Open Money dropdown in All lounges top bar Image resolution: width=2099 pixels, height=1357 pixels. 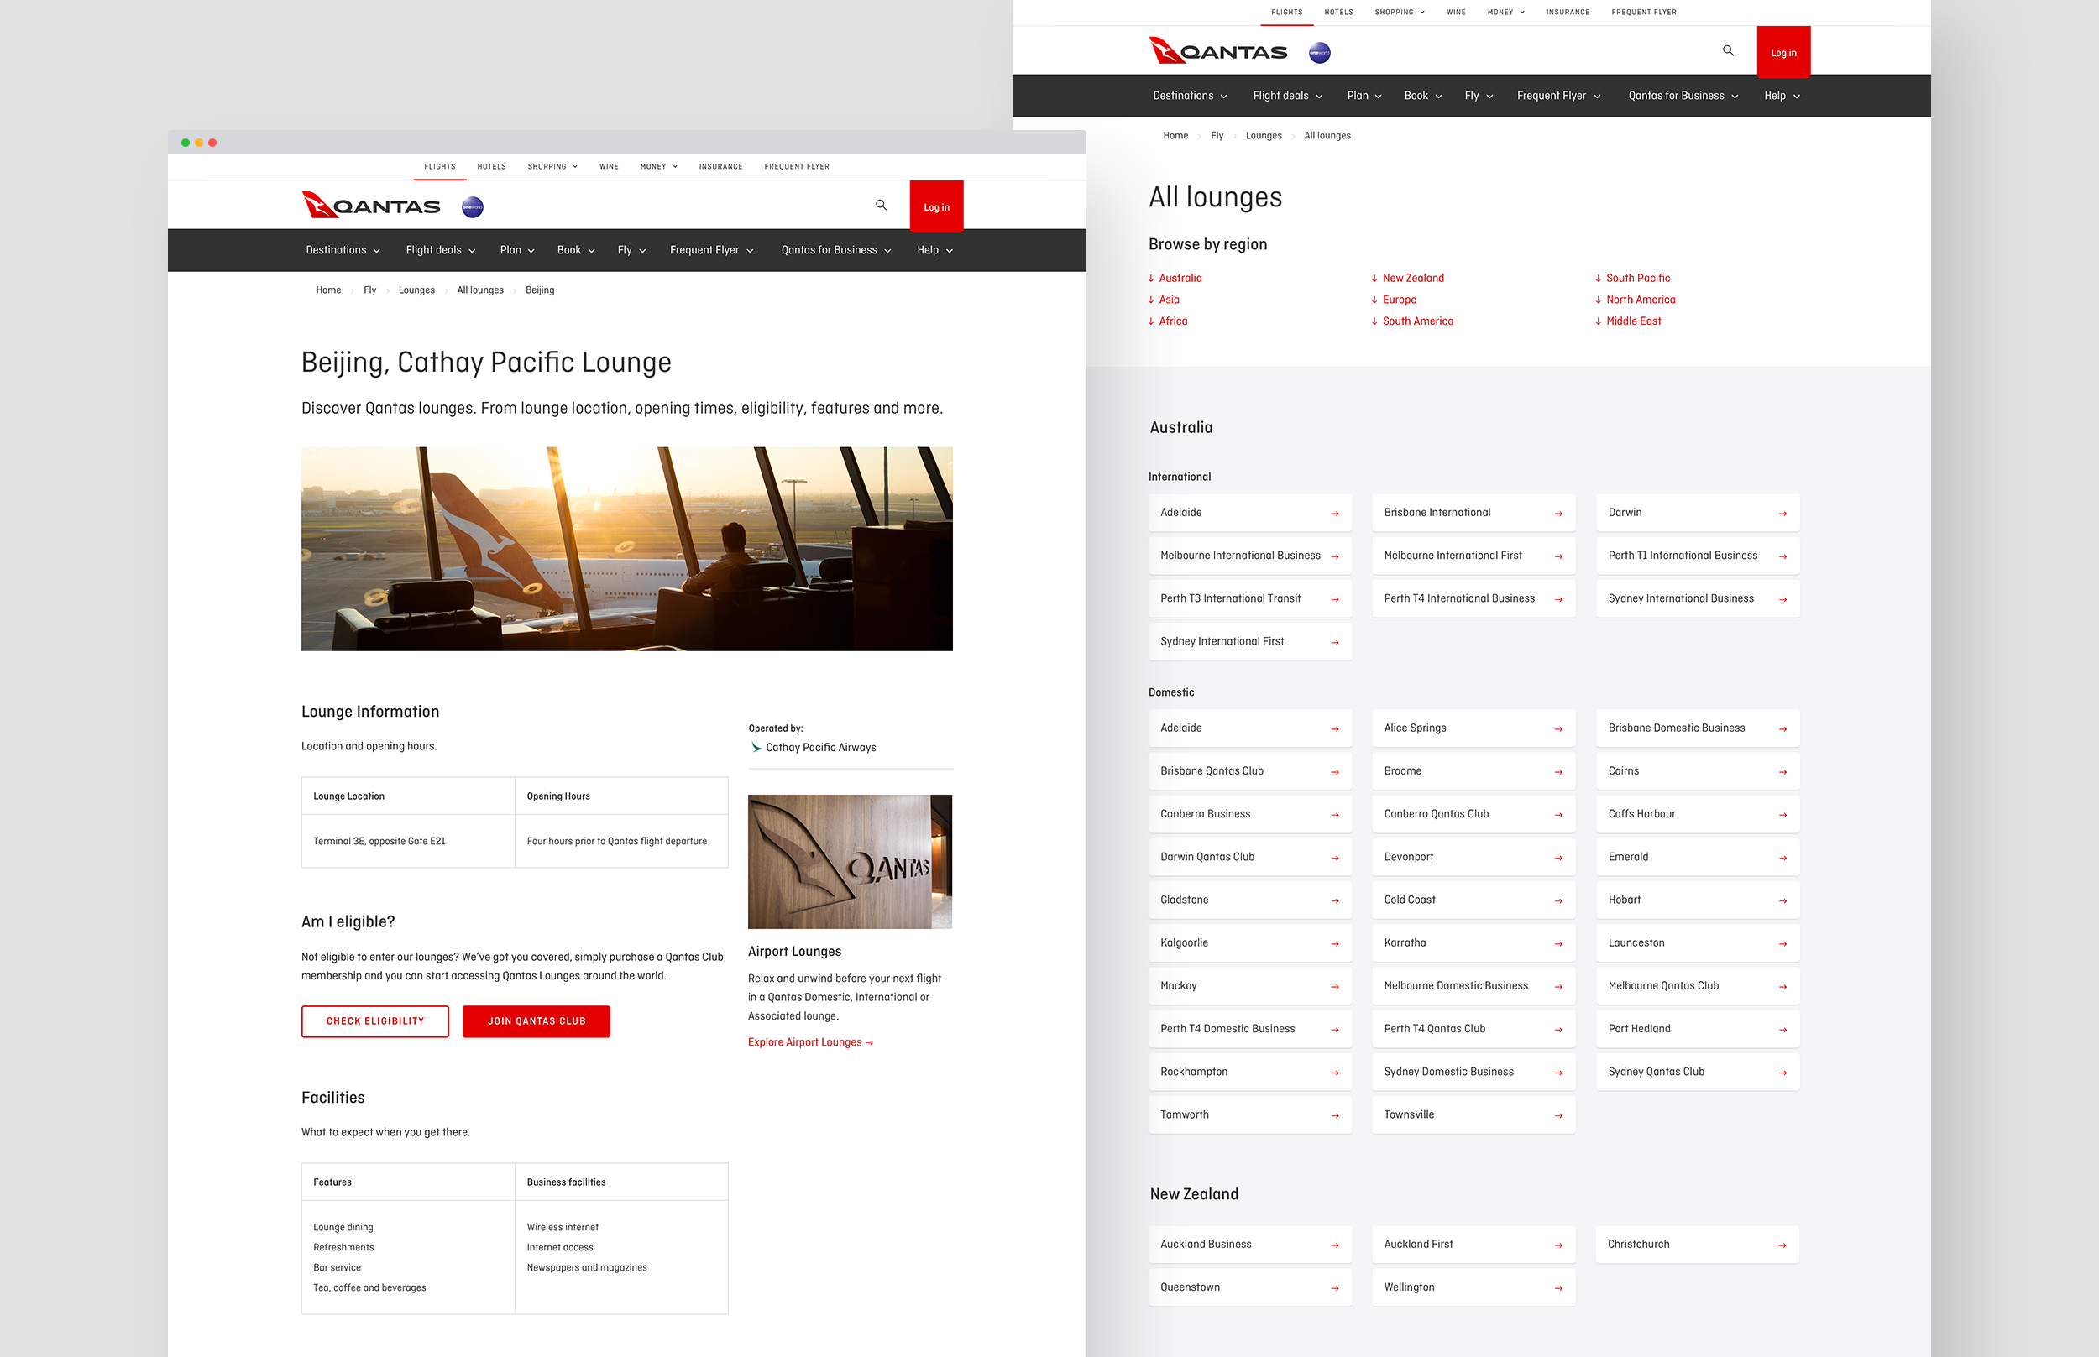(x=1505, y=13)
